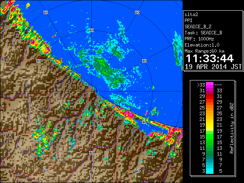Click the "Max Range:60 km" text
The height and width of the screenshot is (183, 244).
click(x=204, y=51)
